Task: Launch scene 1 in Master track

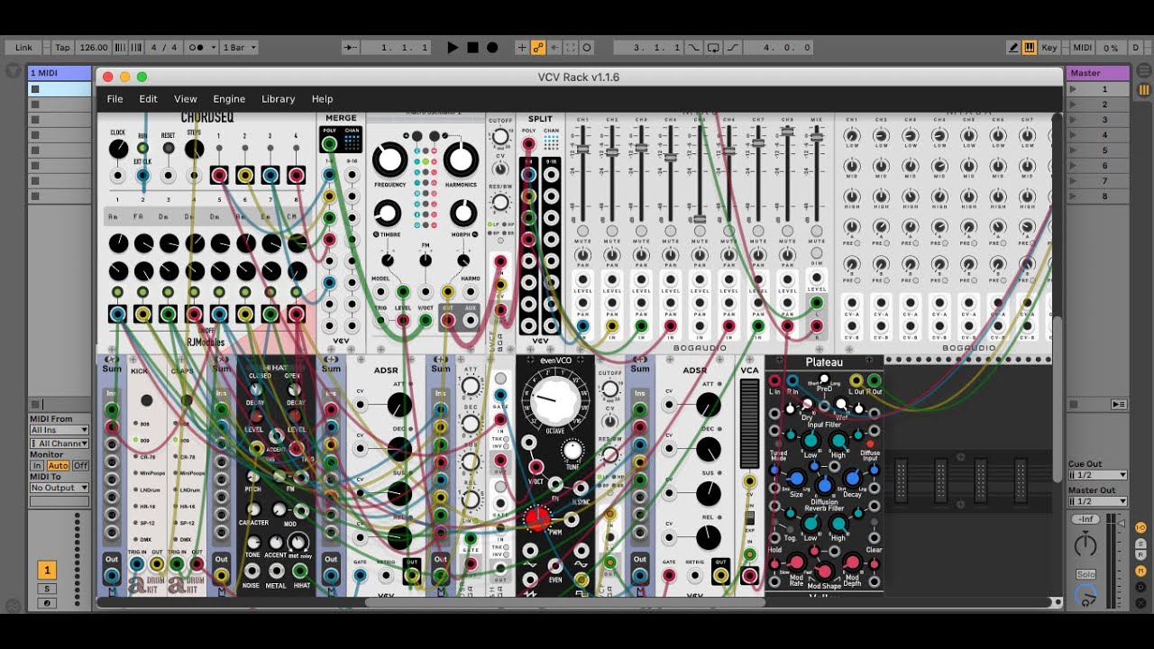Action: [1073, 89]
